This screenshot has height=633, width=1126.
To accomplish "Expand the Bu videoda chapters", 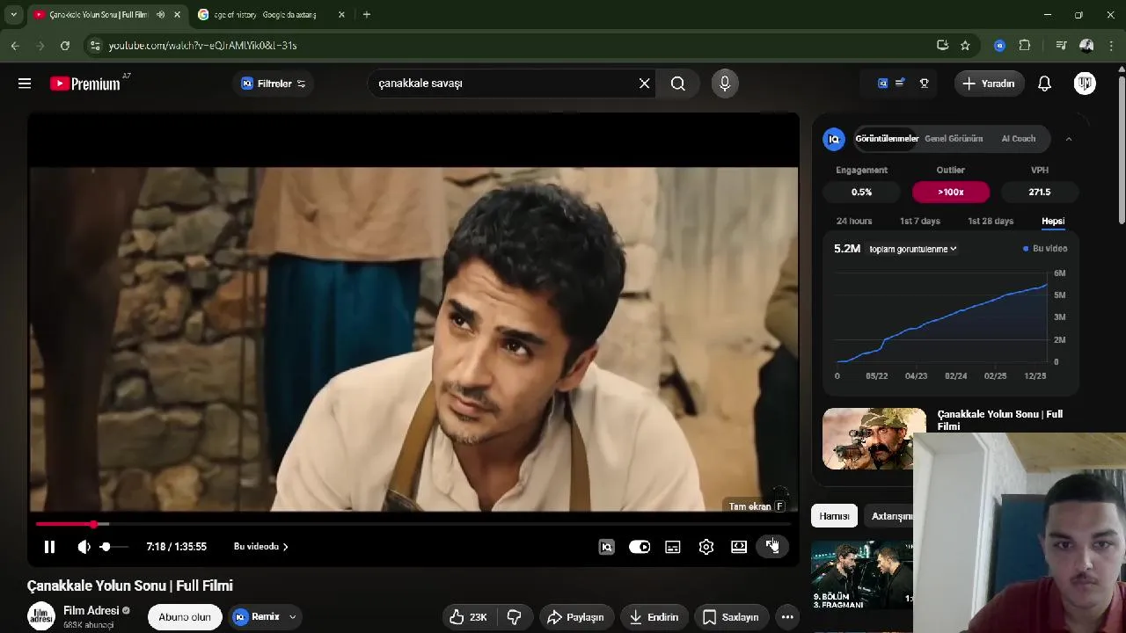I will 261,547.
